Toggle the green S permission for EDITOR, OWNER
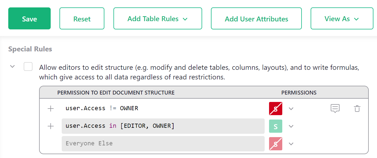 [276, 126]
